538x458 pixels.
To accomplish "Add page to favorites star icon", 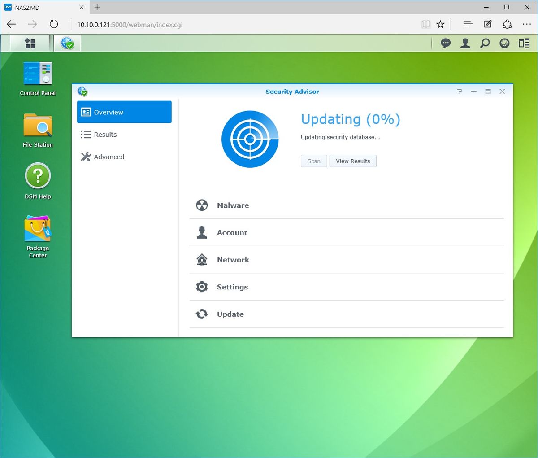I will (x=440, y=24).
